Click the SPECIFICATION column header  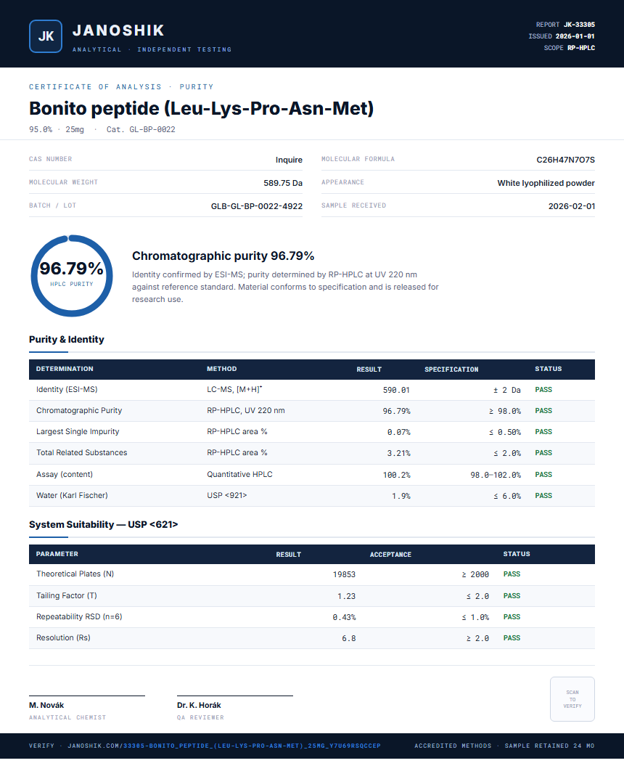pos(451,369)
